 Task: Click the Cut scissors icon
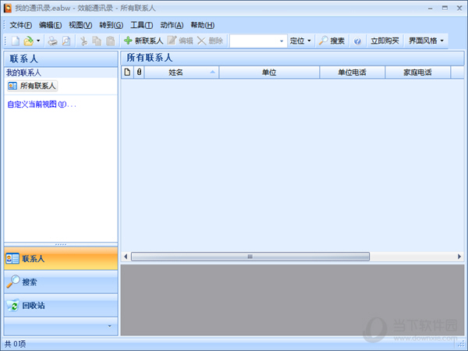point(84,41)
